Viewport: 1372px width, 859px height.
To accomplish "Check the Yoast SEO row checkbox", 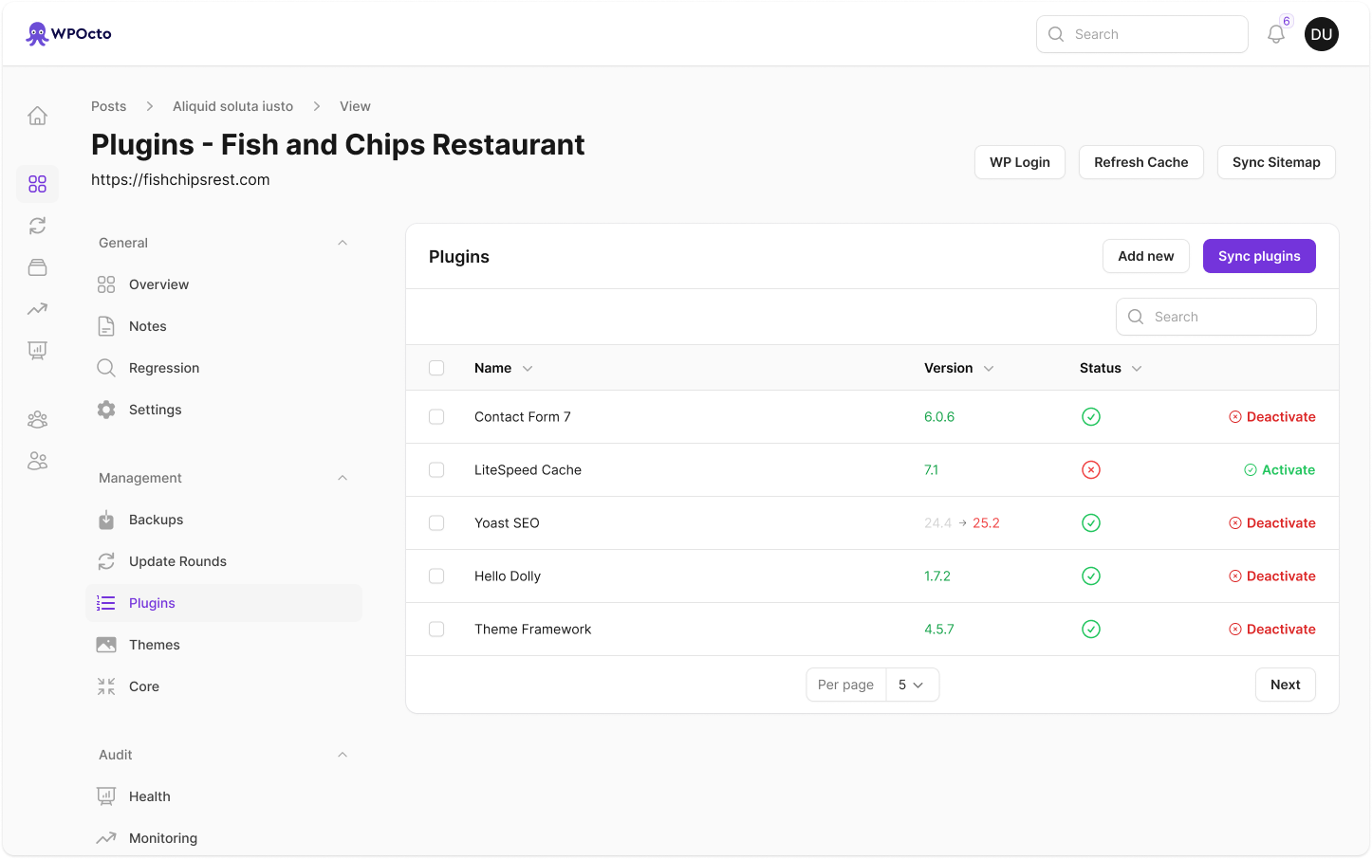I will coord(436,523).
